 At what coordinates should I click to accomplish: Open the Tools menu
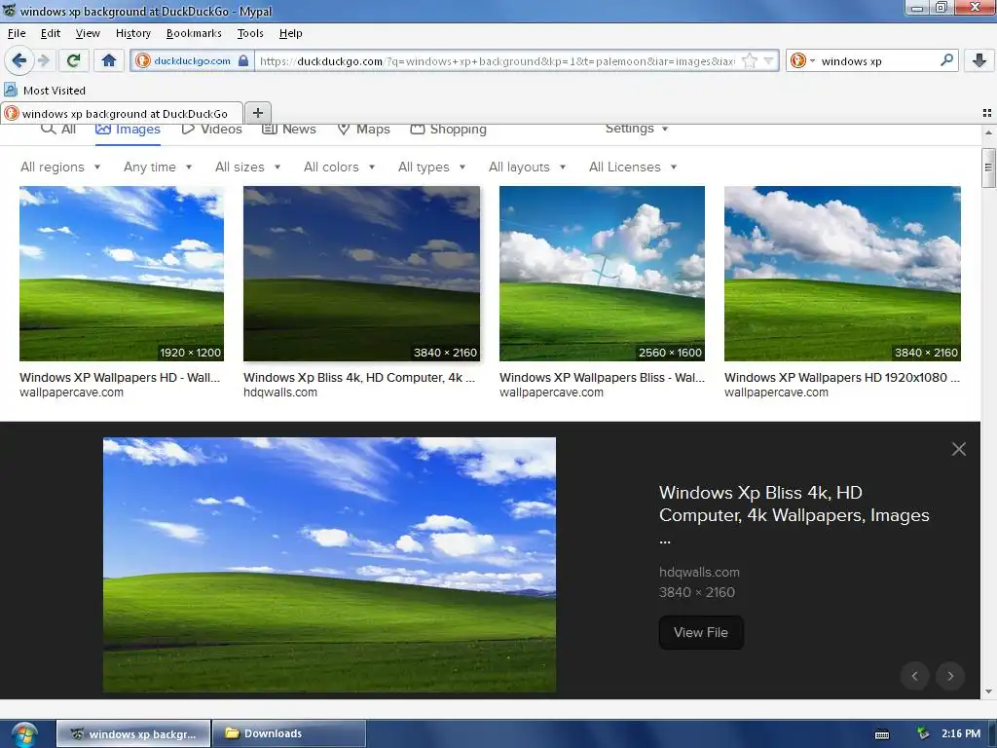point(250,33)
